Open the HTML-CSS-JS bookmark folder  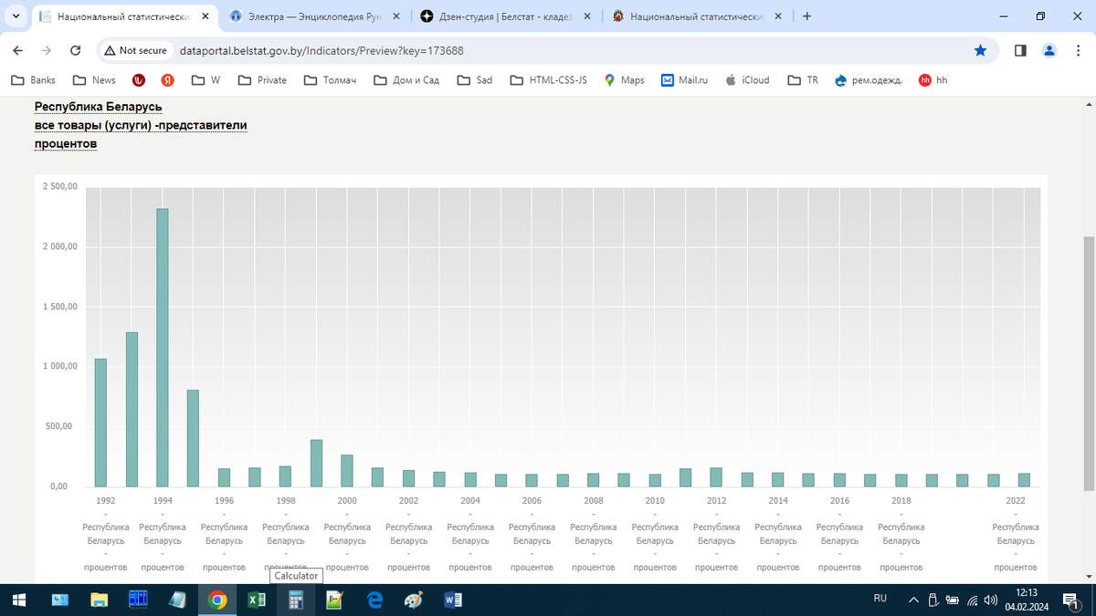(x=549, y=80)
